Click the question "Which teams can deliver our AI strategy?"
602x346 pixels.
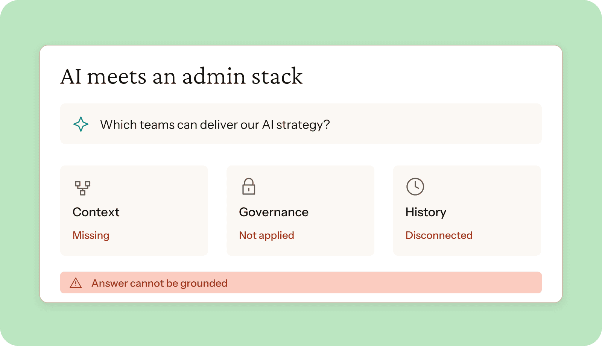click(x=215, y=124)
